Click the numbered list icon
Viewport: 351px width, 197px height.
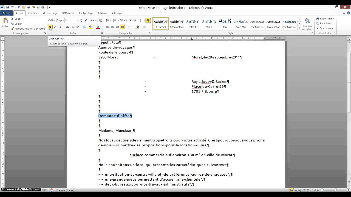tap(115, 21)
